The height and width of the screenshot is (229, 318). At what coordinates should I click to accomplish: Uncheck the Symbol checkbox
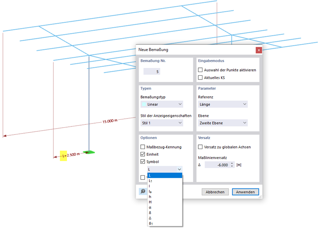point(143,162)
